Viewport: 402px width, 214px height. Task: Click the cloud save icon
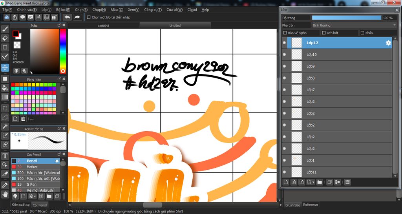tap(7, 17)
